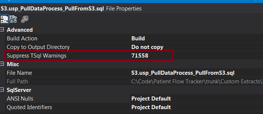Collapse the Advanced section

coord(2,30)
